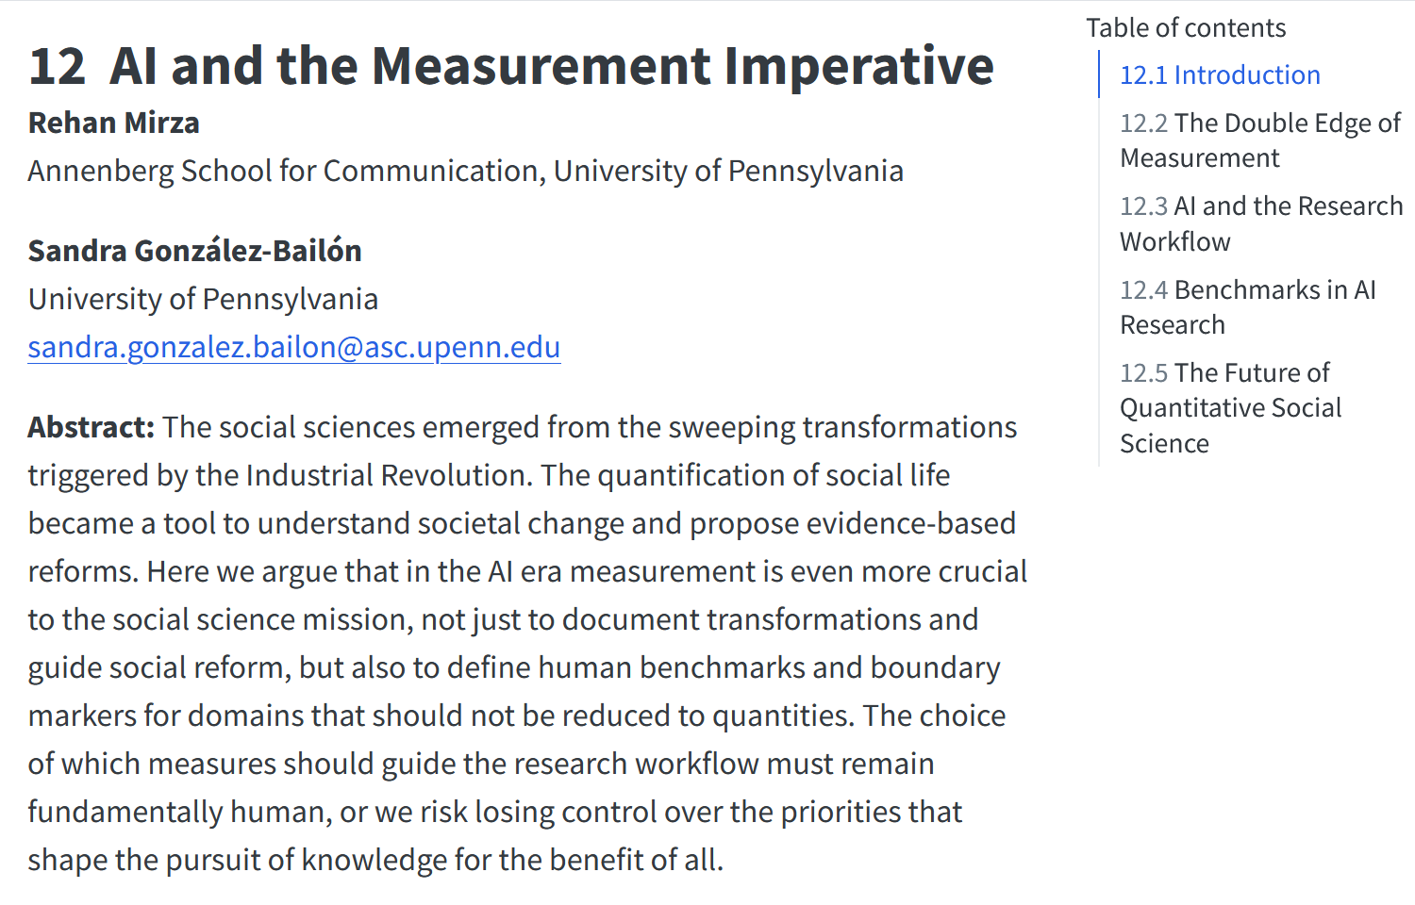Click the sandra.gonzalez.bailon@asc.upenn.edu email link
Image resolution: width=1415 pixels, height=905 pixels.
tap(294, 347)
